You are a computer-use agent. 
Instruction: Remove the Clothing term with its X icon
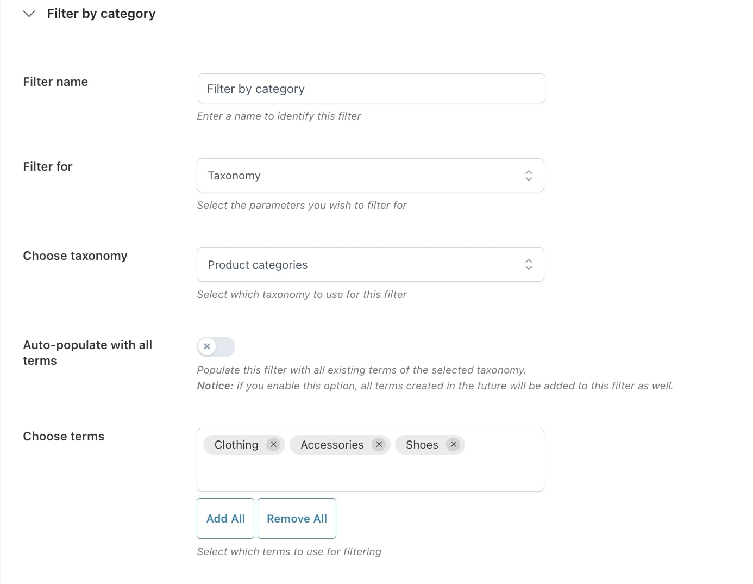click(274, 445)
